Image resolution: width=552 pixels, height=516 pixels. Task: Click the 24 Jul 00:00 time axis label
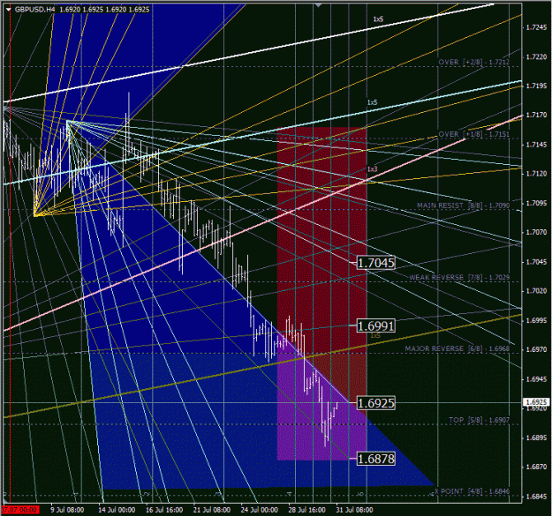click(x=260, y=510)
